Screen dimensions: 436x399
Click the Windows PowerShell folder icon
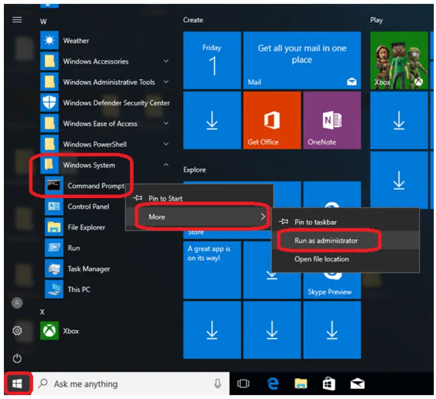click(49, 144)
